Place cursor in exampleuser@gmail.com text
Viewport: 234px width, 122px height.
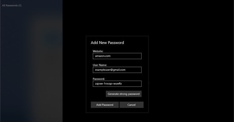coord(110,70)
